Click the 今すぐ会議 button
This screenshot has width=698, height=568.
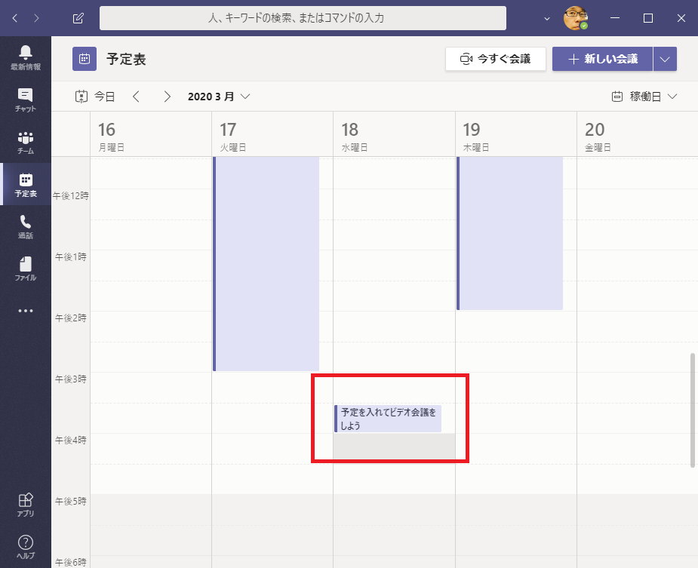(495, 59)
